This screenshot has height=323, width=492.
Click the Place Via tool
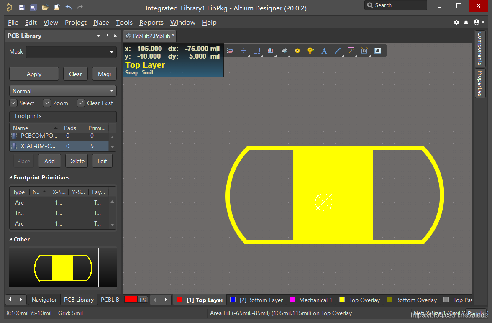(x=310, y=51)
